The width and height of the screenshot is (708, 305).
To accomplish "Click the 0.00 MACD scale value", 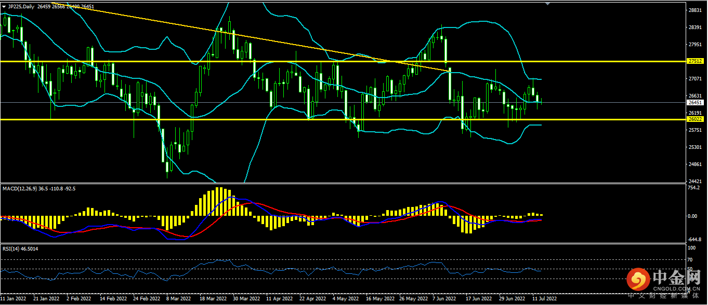I will (x=693, y=216).
